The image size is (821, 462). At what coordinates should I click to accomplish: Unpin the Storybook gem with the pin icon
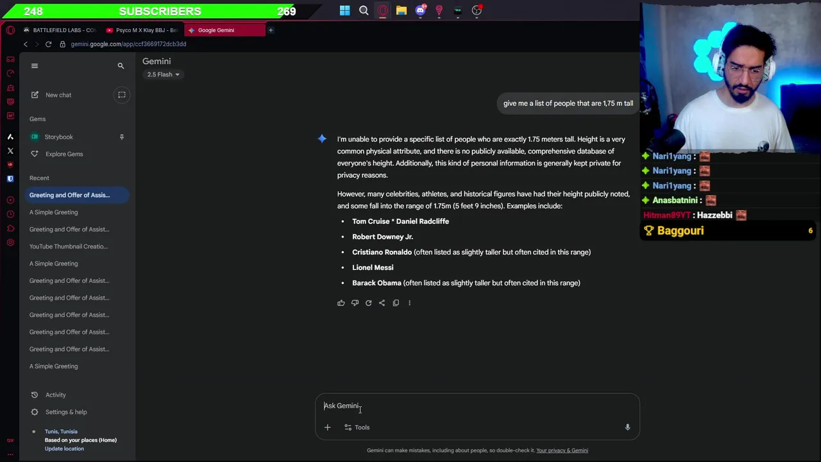[x=121, y=137]
